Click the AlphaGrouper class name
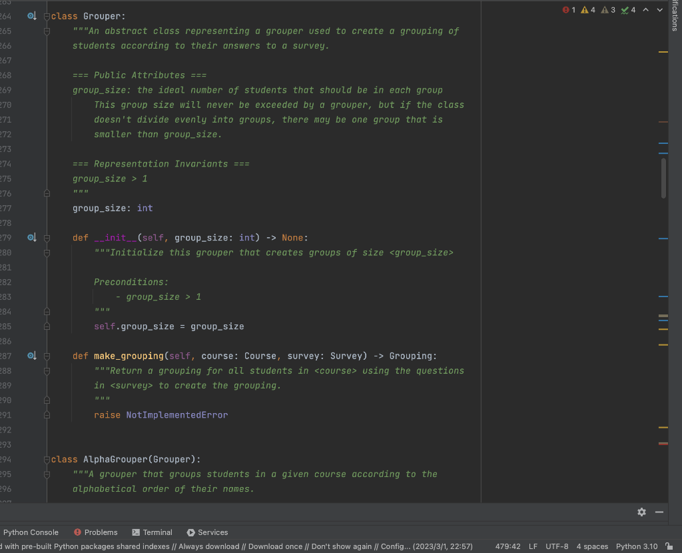 pyautogui.click(x=115, y=460)
